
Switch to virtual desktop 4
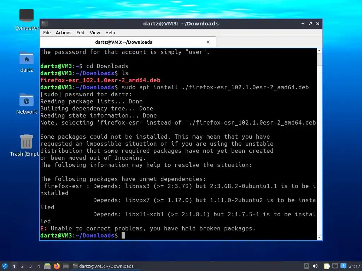(39, 266)
